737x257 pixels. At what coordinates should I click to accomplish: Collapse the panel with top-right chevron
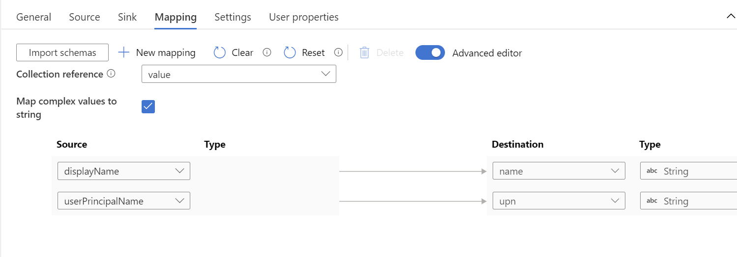(731, 16)
